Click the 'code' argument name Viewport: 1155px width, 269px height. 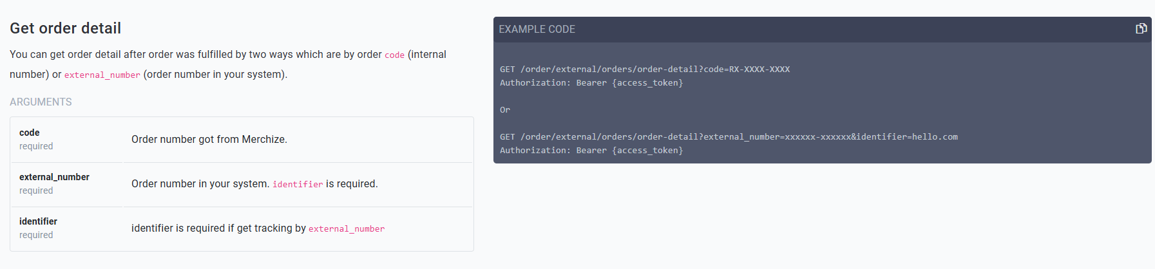tap(30, 133)
